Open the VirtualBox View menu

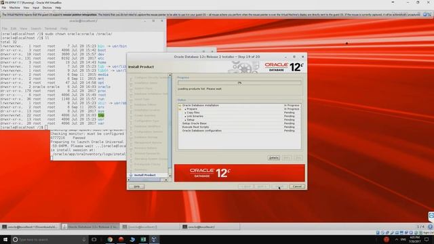pos(26,7)
